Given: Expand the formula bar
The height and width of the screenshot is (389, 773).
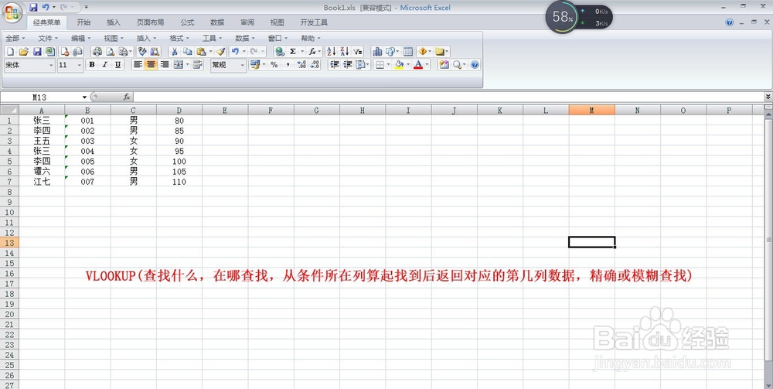Looking at the screenshot, I should coord(768,97).
